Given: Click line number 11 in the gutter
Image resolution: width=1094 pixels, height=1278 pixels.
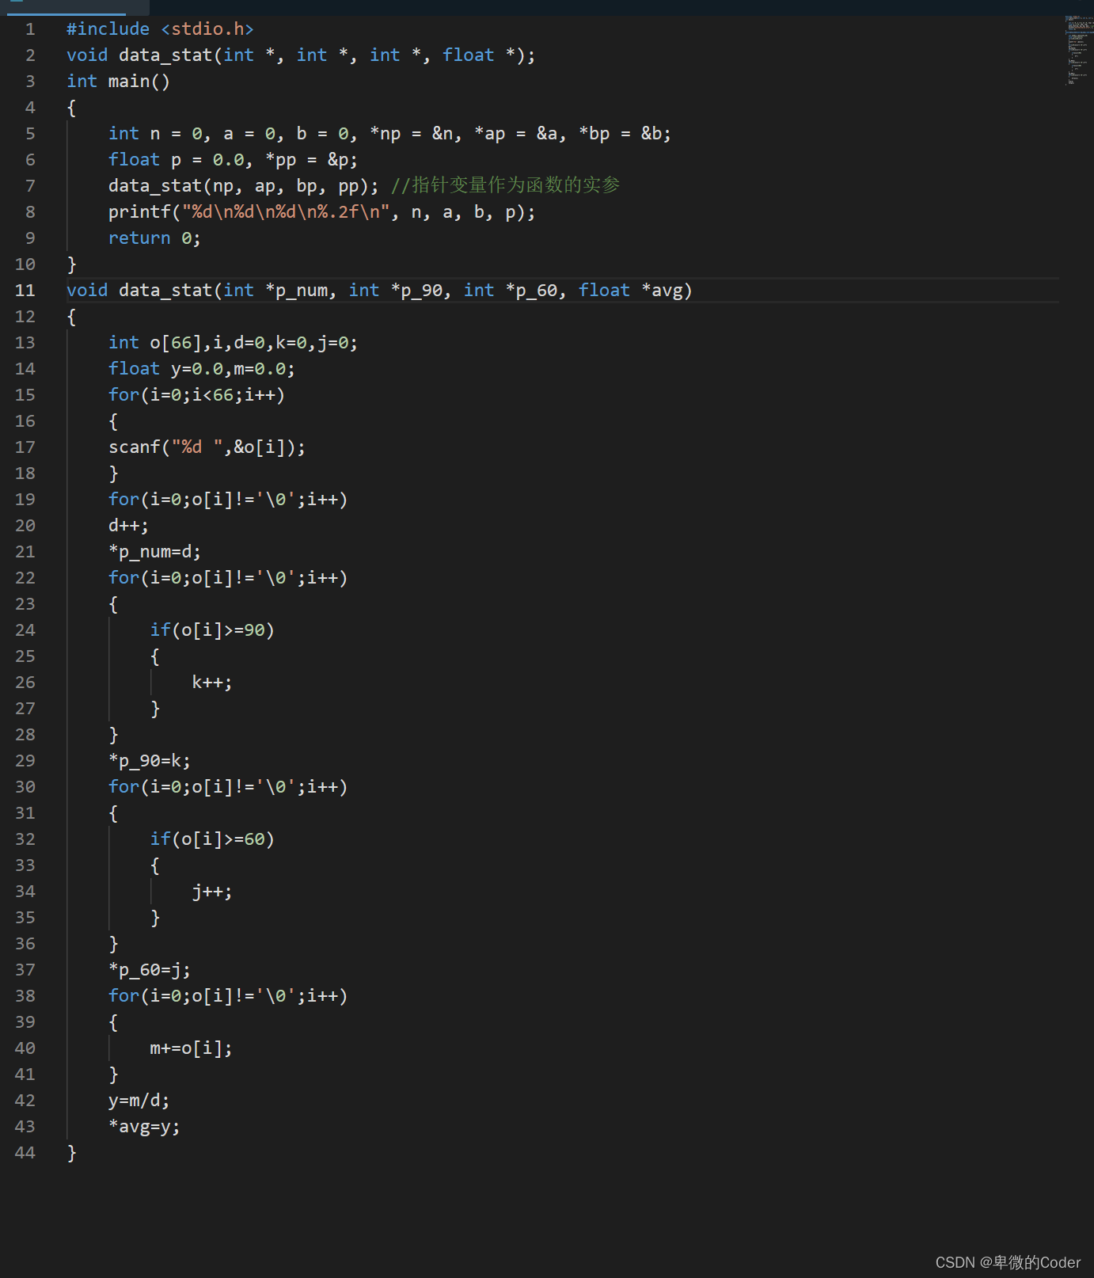Looking at the screenshot, I should (x=25, y=291).
